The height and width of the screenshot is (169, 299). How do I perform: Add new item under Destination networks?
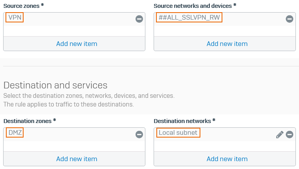click(x=227, y=159)
